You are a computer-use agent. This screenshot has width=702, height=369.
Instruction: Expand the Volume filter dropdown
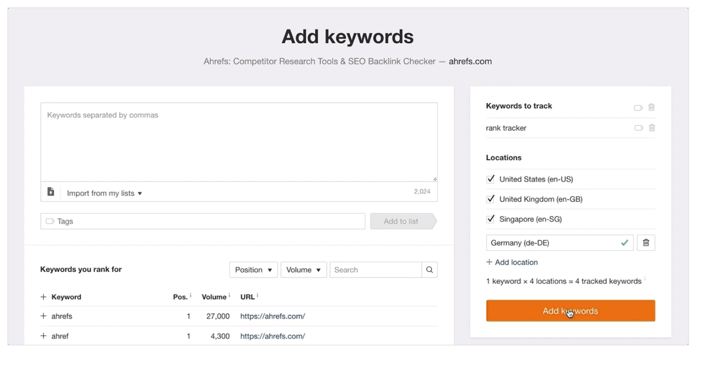(x=303, y=270)
